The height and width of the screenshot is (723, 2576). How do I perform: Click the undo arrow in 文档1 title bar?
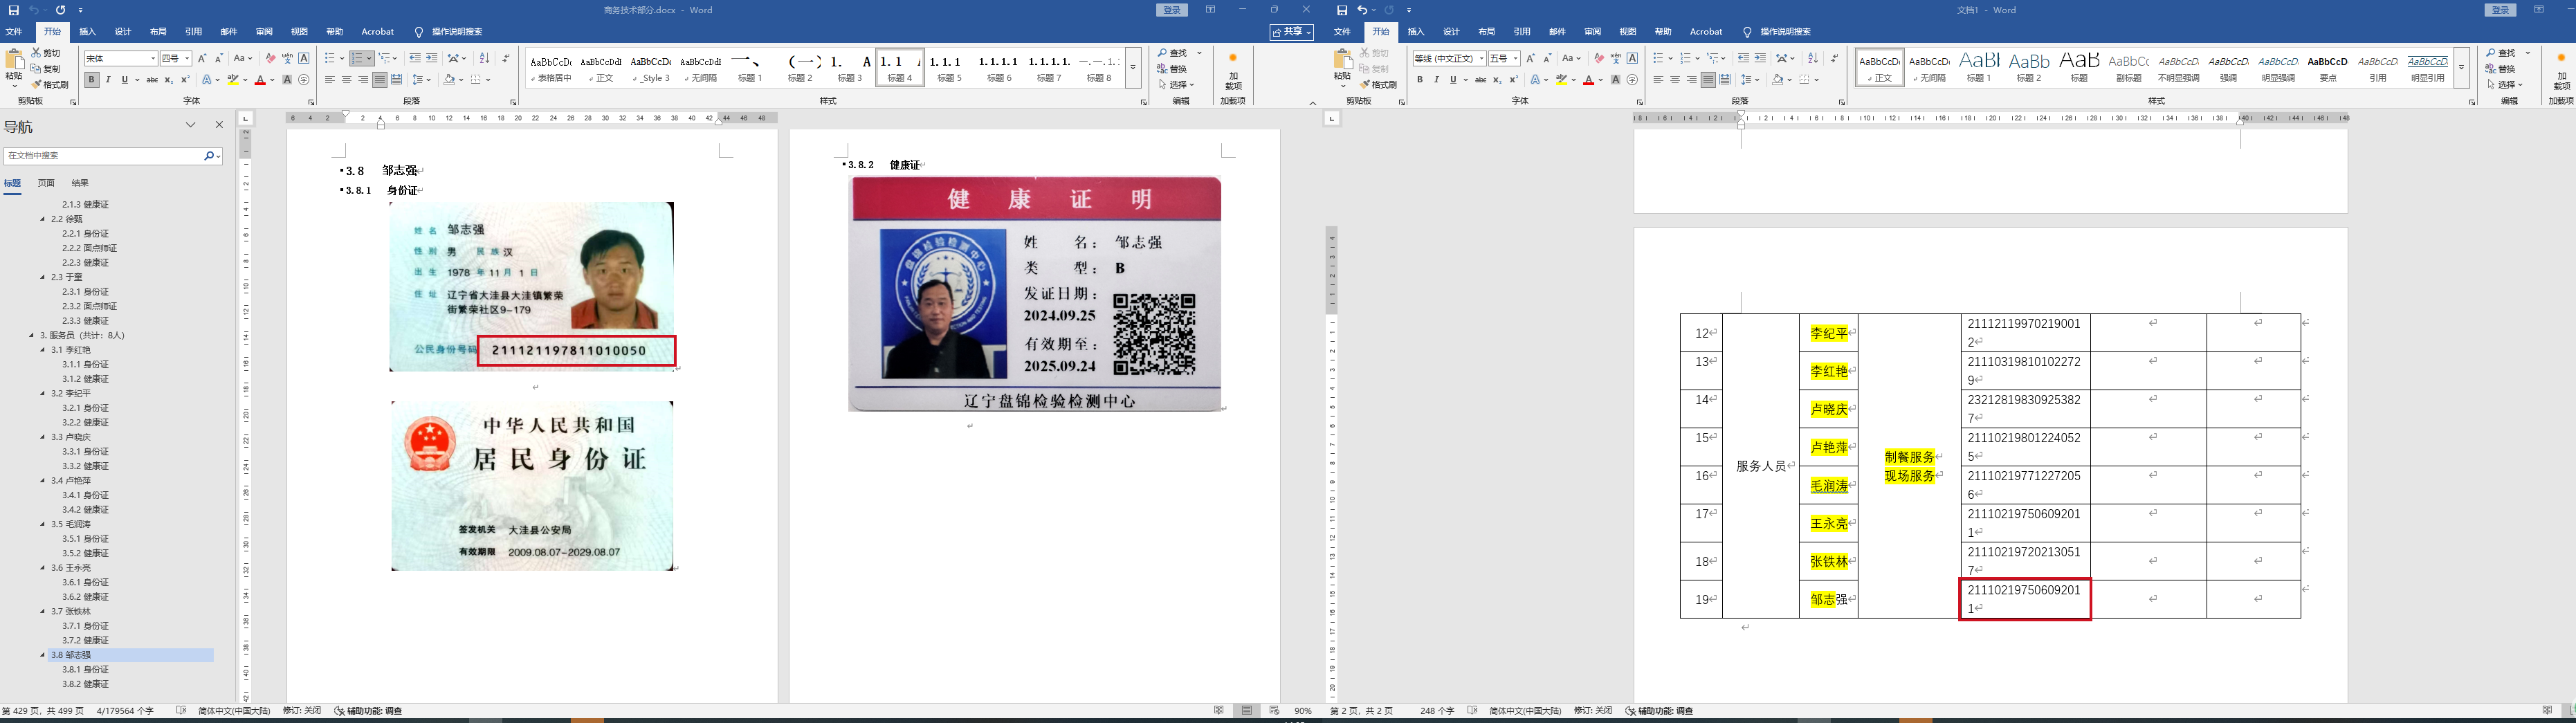tap(1361, 10)
